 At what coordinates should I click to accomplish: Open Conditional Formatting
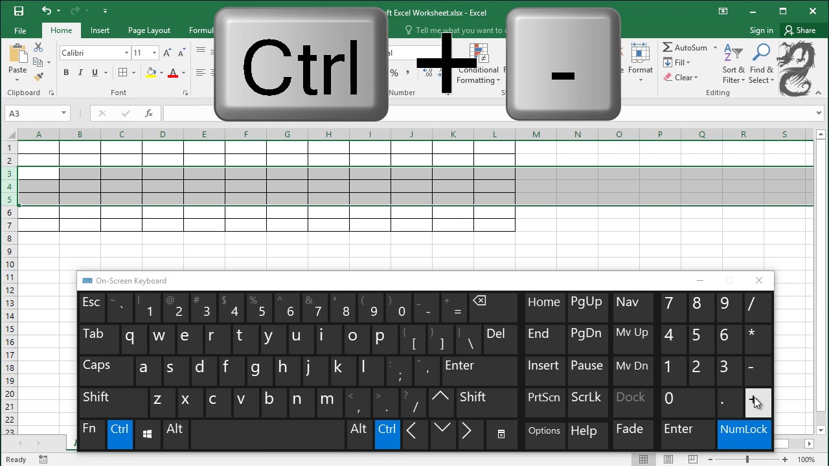tap(478, 65)
